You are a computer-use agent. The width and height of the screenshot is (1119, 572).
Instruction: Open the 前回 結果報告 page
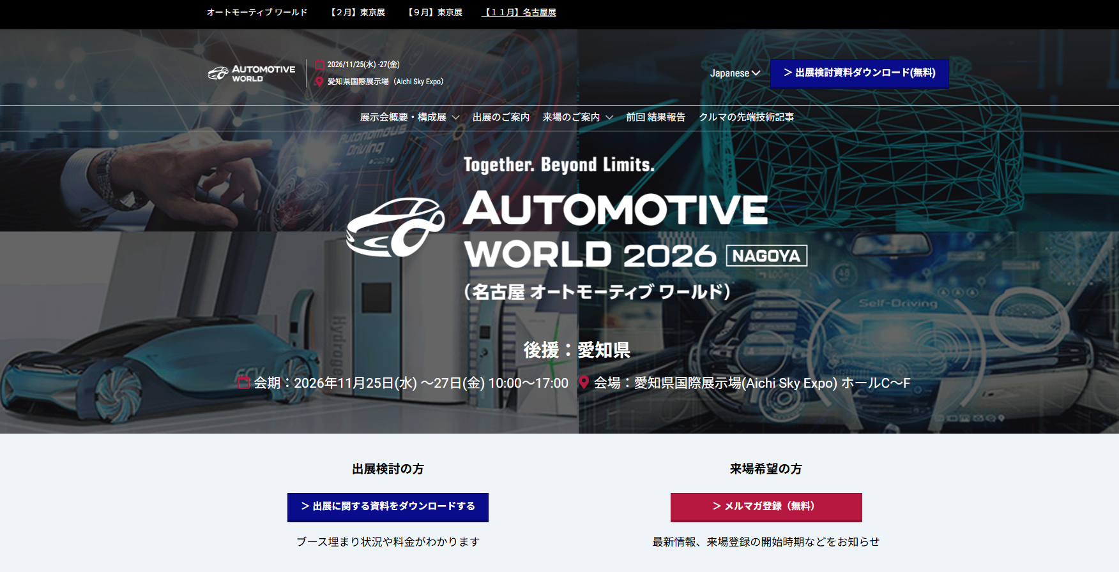tap(655, 117)
